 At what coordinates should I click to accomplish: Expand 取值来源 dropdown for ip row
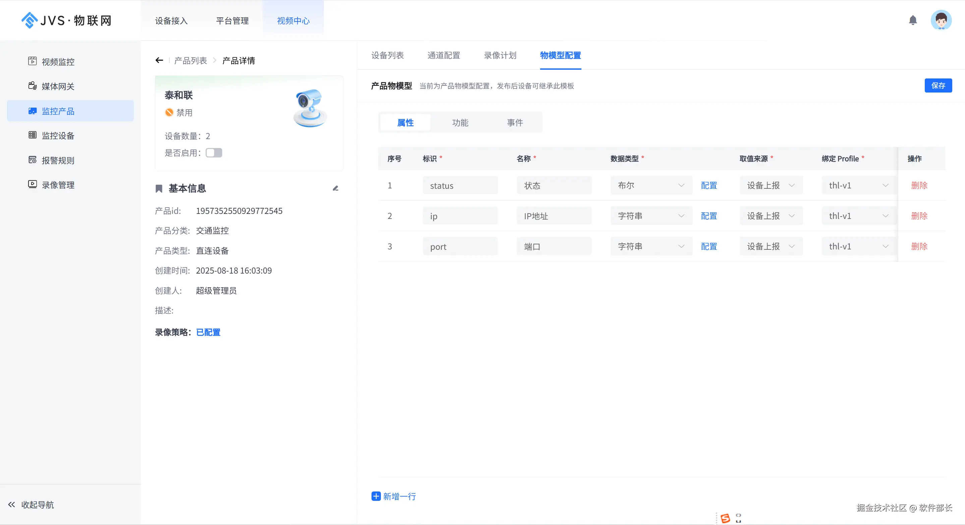click(771, 216)
